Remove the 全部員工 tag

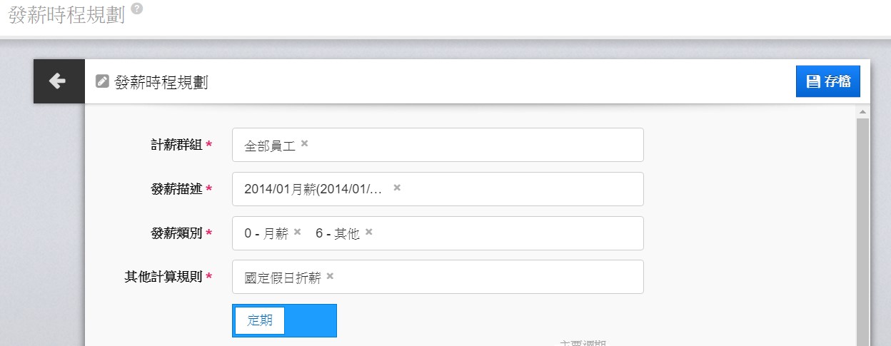(304, 143)
